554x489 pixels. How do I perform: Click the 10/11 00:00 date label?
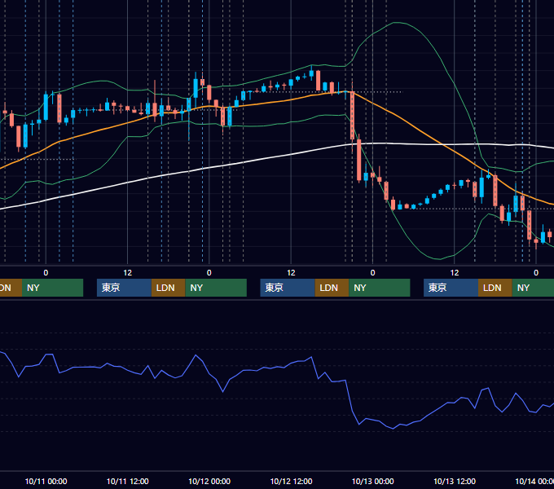tap(46, 481)
